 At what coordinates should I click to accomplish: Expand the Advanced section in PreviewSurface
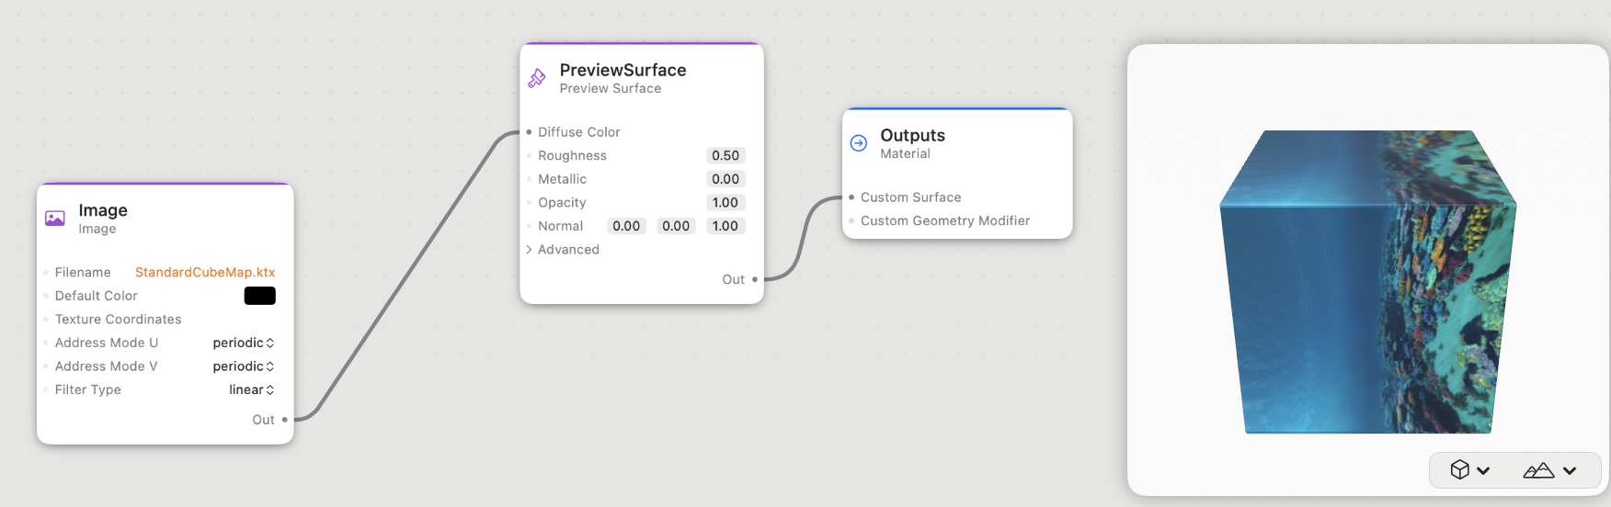[x=563, y=250]
